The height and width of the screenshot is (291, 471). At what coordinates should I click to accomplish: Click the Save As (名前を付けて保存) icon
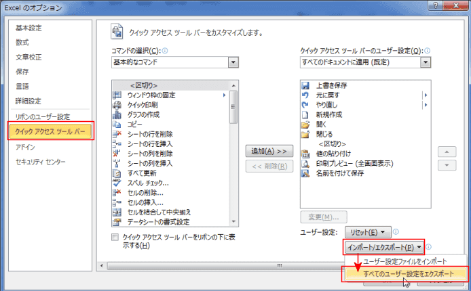click(305, 173)
